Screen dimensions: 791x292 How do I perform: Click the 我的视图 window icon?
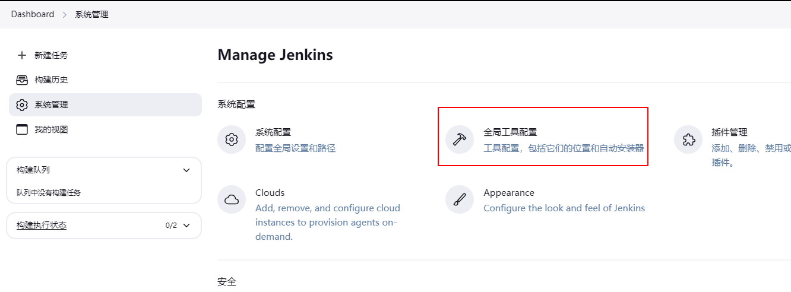pos(22,129)
